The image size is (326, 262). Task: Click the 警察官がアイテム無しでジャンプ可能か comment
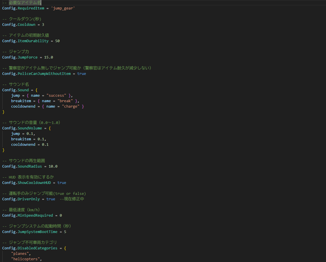point(77,68)
